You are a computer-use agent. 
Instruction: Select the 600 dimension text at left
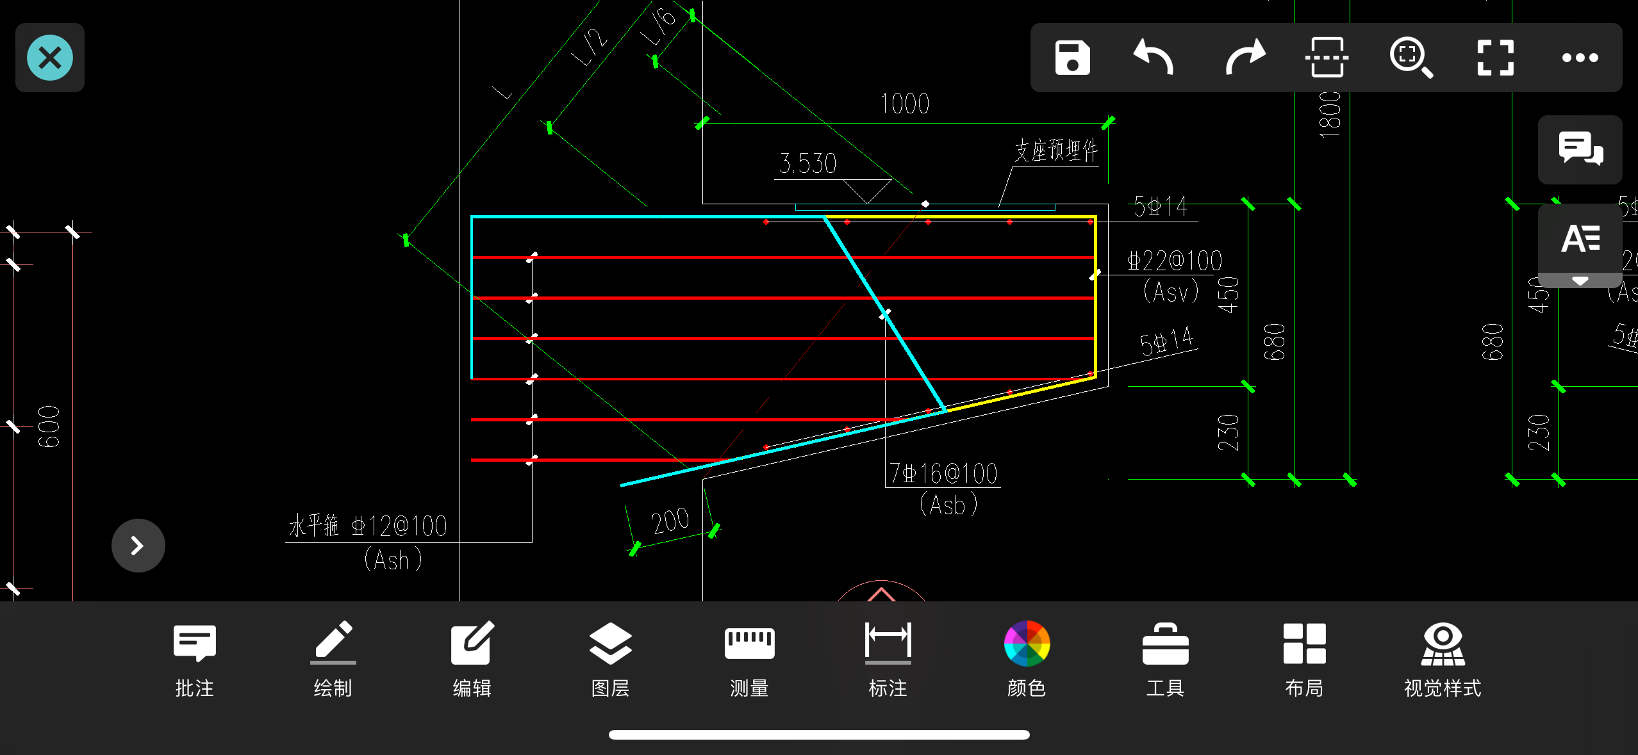(x=49, y=426)
